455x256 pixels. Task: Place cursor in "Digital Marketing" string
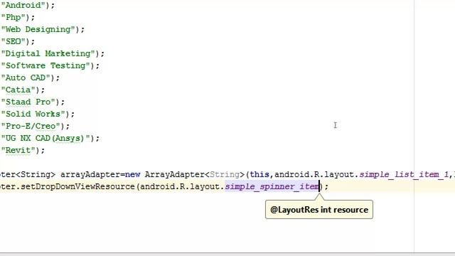[48, 53]
